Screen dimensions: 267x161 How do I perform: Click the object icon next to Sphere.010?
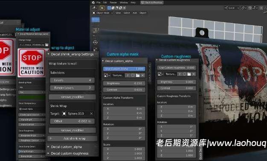click(x=64, y=114)
